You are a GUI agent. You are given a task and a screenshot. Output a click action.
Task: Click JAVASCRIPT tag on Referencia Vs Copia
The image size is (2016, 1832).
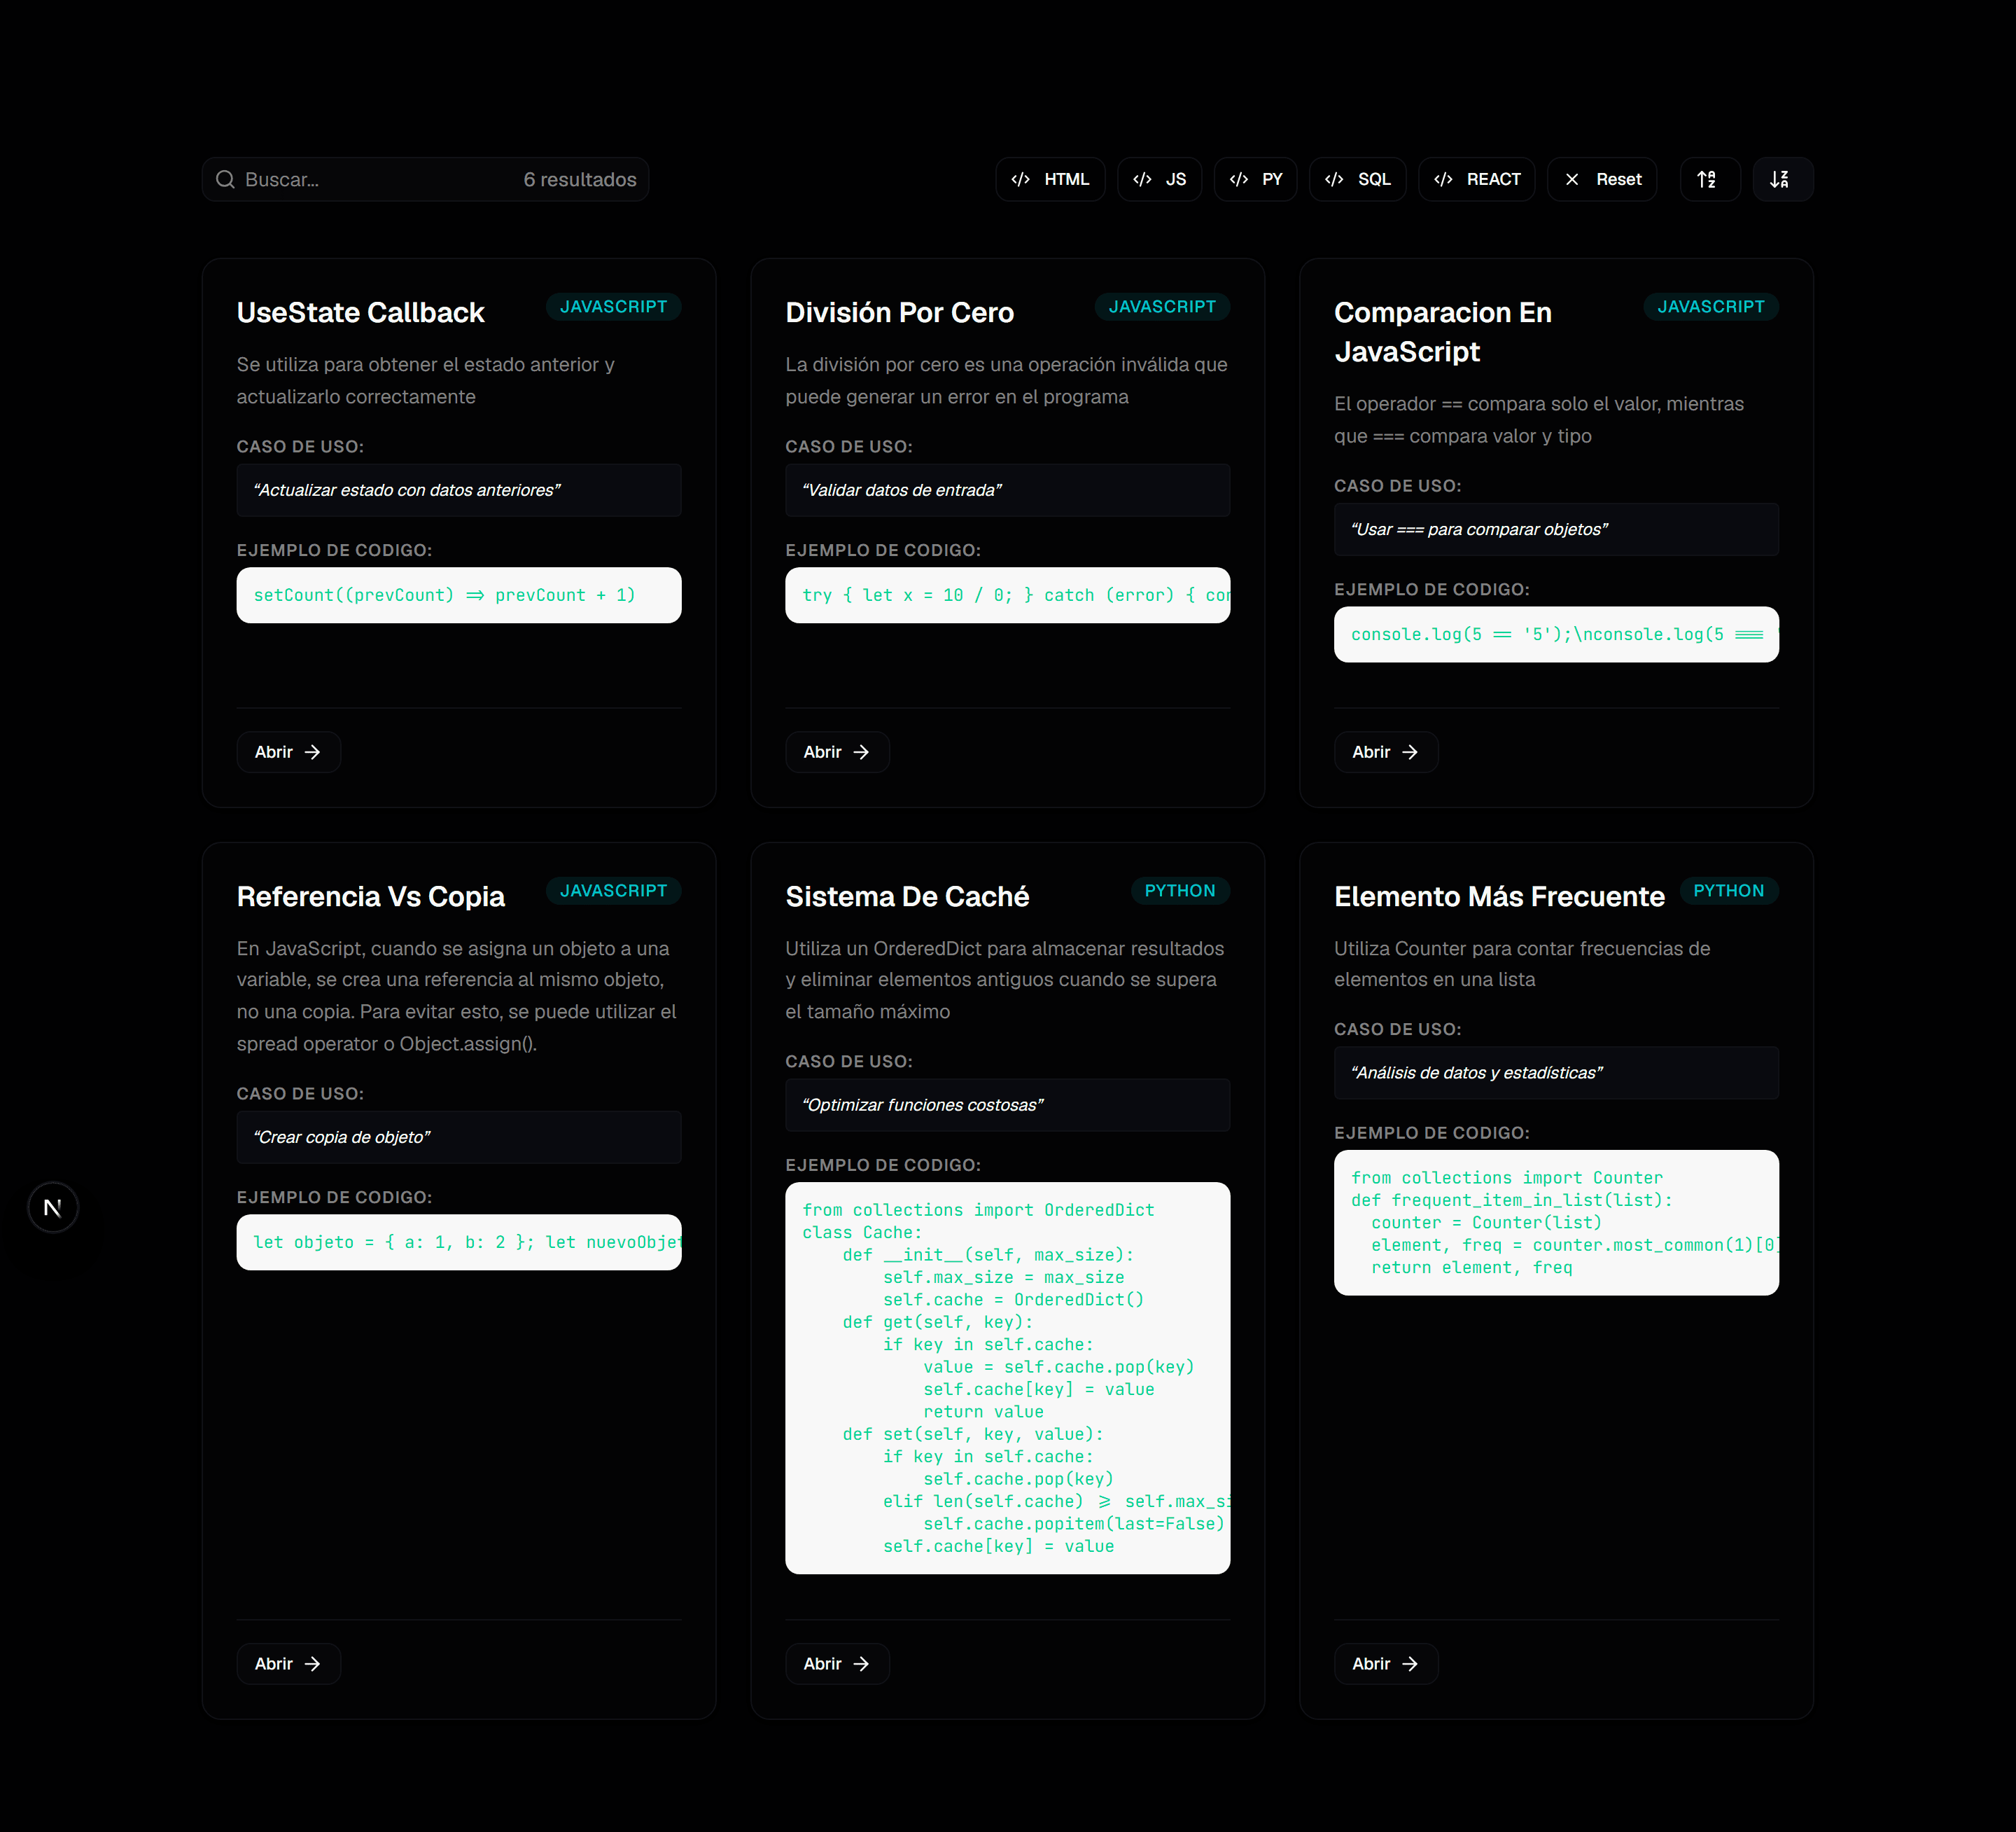click(613, 891)
